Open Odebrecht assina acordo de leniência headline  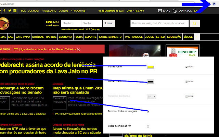point(49,68)
